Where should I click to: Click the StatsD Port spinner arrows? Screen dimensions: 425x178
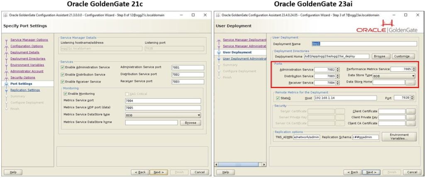pyautogui.click(x=414, y=98)
